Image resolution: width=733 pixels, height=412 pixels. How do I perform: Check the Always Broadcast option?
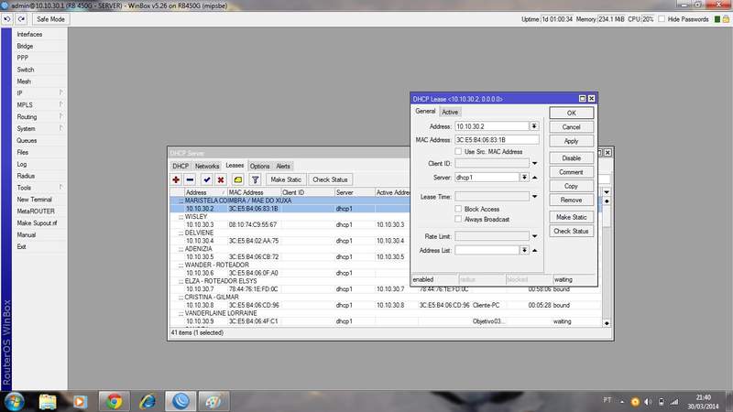click(459, 220)
